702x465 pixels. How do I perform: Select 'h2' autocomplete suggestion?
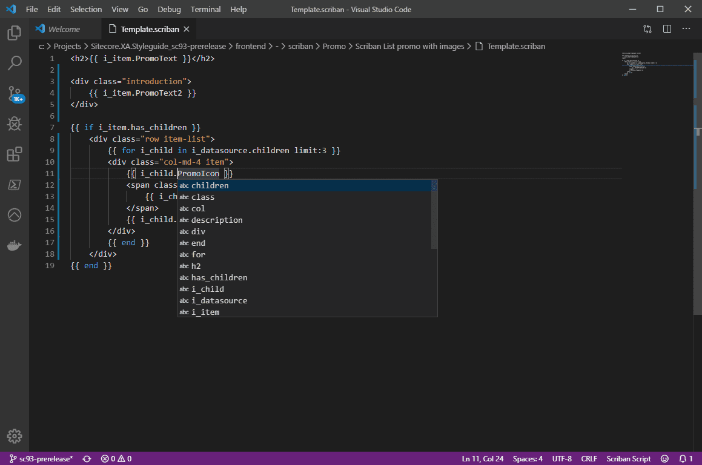305,266
